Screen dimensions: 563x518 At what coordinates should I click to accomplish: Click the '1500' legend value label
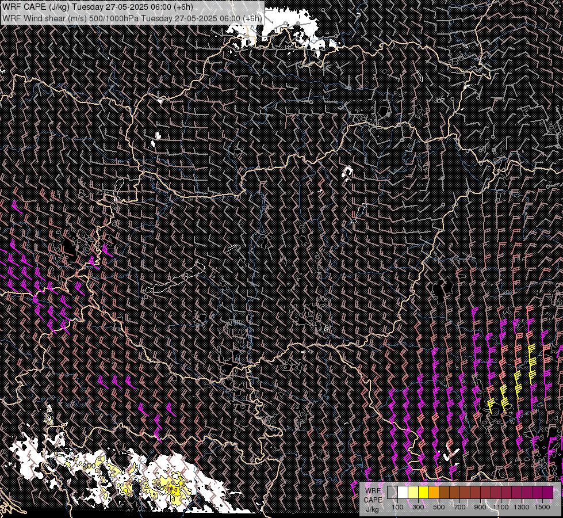click(x=542, y=507)
